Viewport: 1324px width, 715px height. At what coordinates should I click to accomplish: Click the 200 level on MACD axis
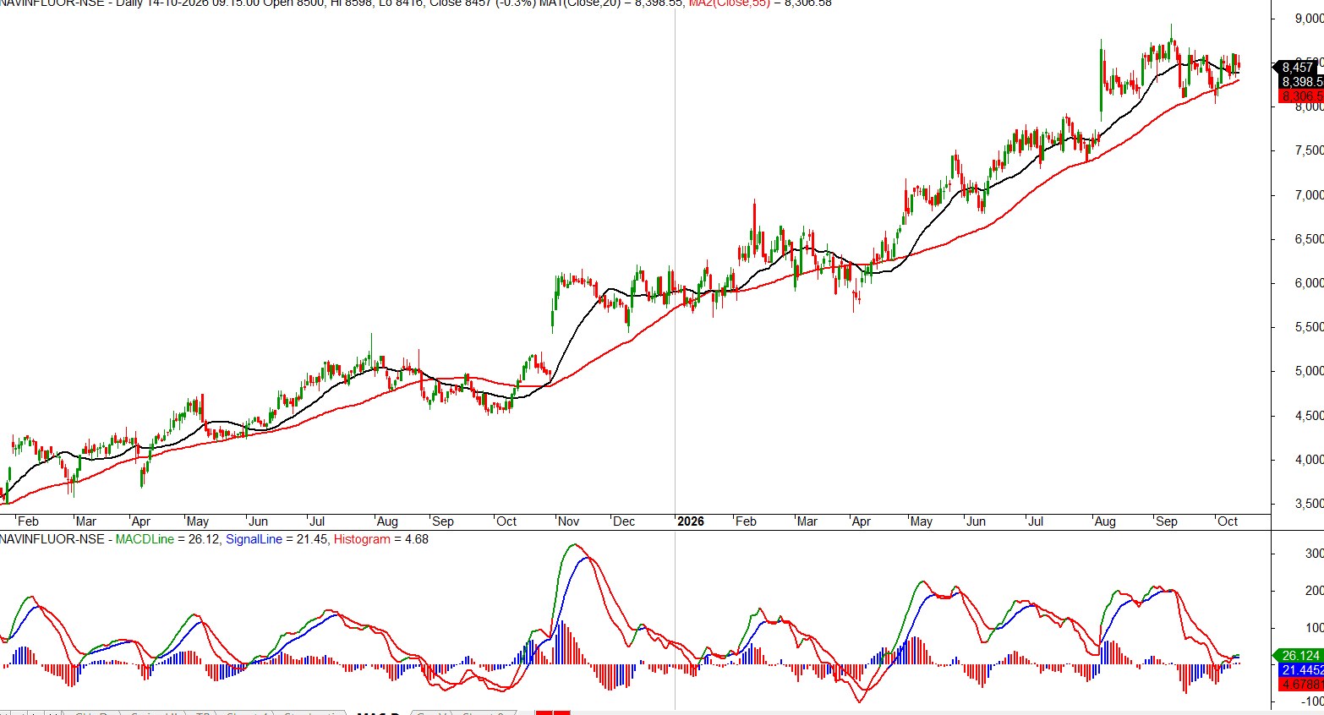click(x=1315, y=591)
